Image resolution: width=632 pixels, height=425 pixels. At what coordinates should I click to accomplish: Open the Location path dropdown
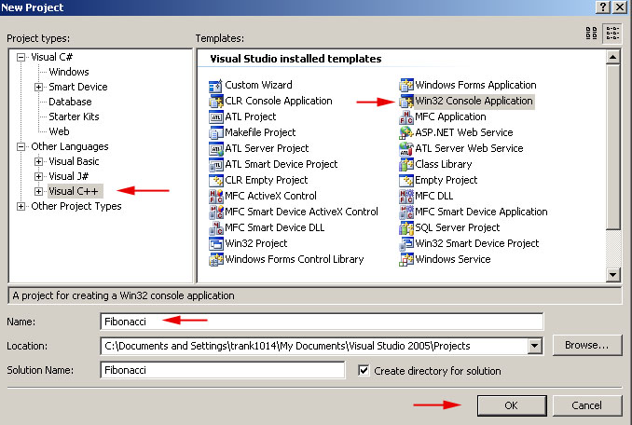tap(534, 346)
